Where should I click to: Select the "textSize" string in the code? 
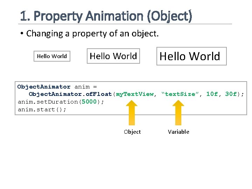click(180, 94)
